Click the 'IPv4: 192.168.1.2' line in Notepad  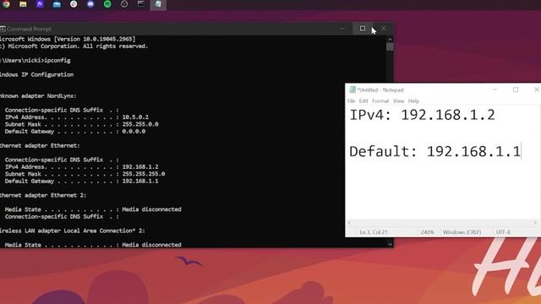click(422, 115)
